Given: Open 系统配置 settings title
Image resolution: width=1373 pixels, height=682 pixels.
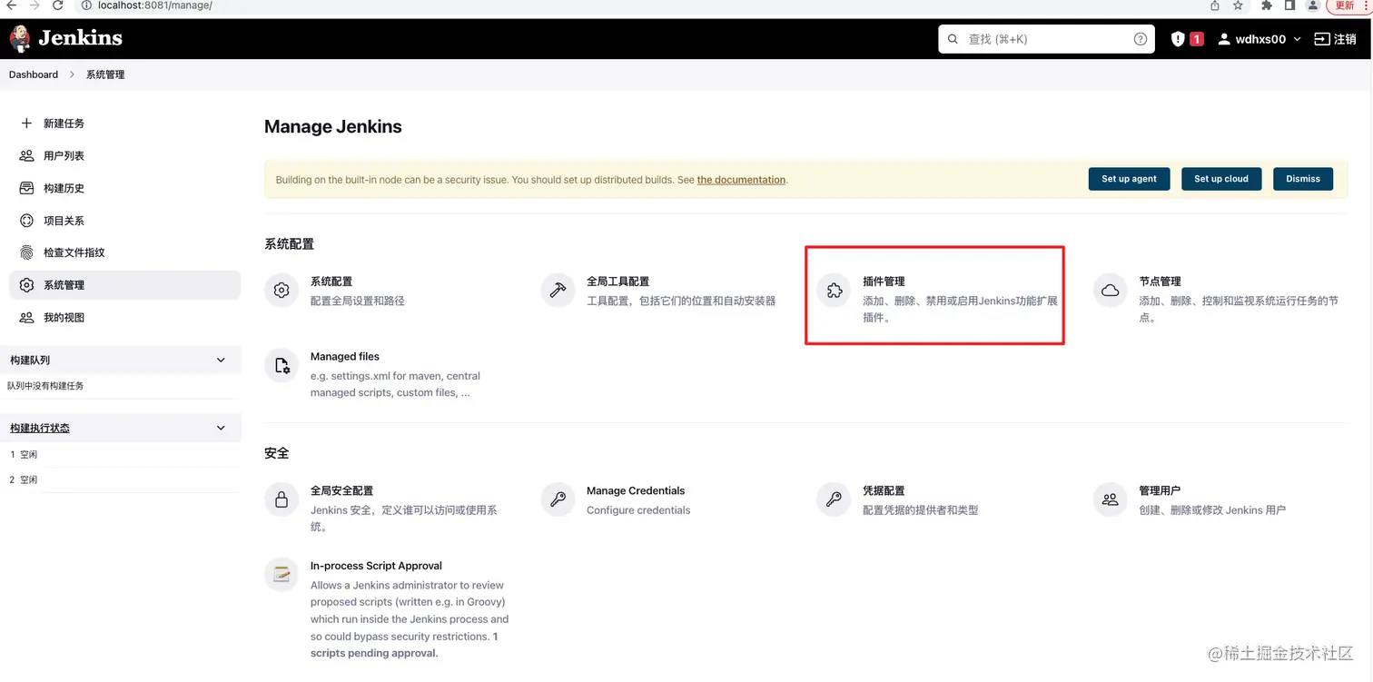Looking at the screenshot, I should (331, 282).
